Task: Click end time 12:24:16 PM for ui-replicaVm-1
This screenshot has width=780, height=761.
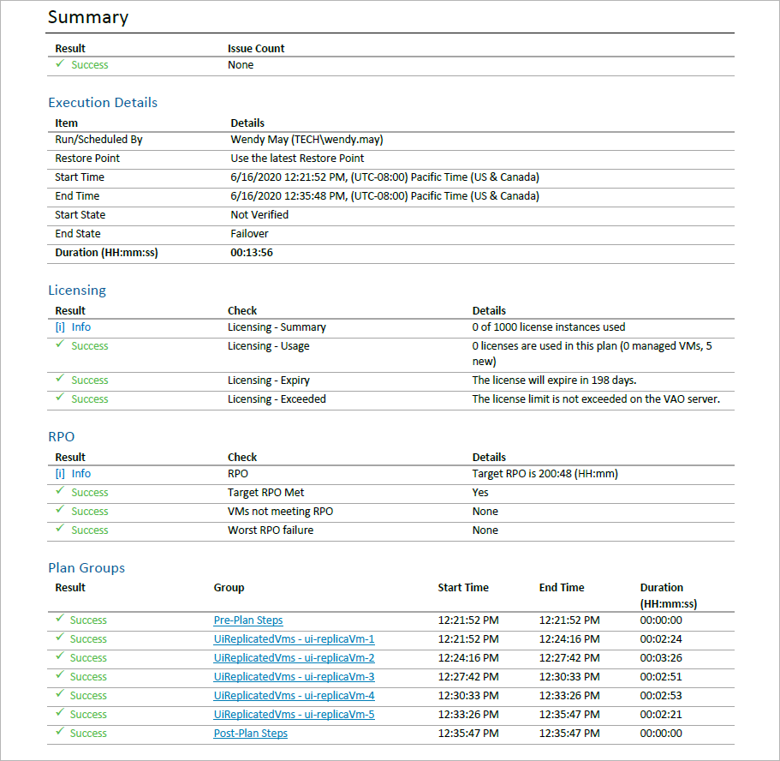Action: pos(569,639)
